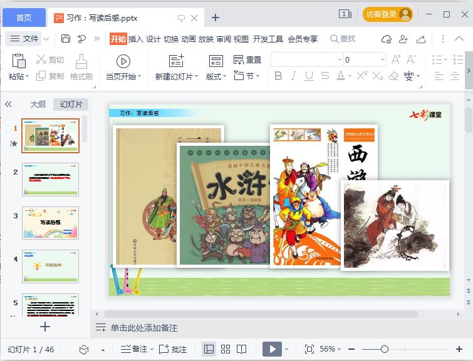The width and height of the screenshot is (473, 361).
Task: Select slide 3 thumbnail 写读后感
Action: pos(50,223)
